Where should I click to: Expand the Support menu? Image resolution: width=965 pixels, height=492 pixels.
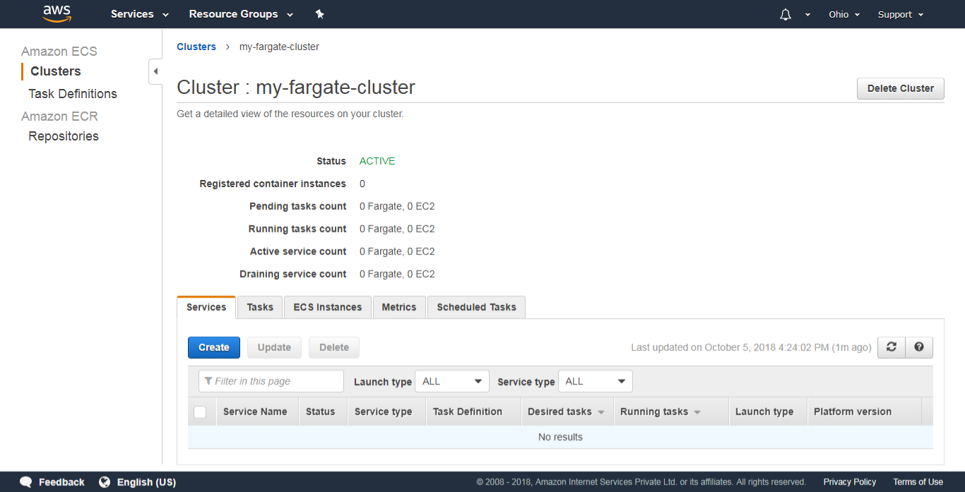[901, 14]
